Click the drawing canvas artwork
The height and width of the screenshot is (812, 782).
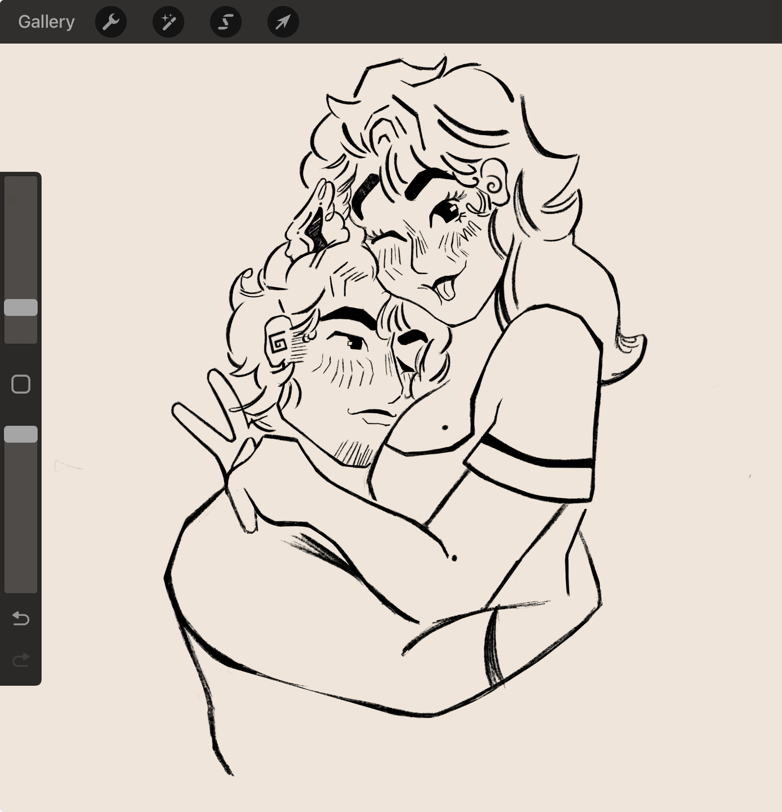406,416
